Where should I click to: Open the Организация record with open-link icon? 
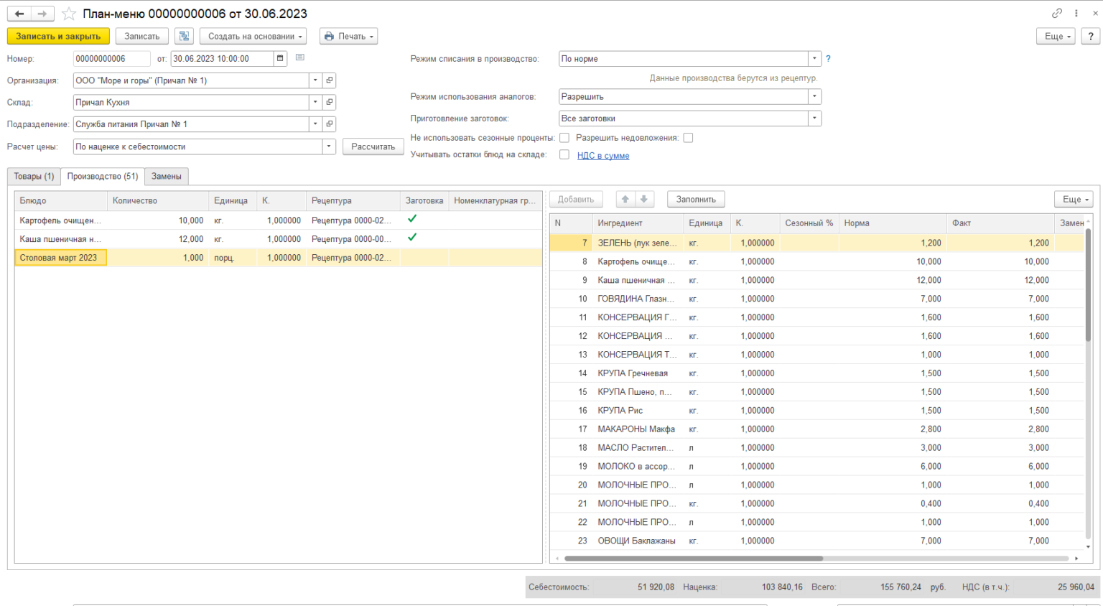coord(330,80)
